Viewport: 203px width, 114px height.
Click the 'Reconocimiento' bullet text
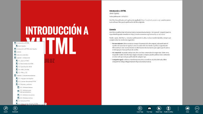[x=141, y=47]
